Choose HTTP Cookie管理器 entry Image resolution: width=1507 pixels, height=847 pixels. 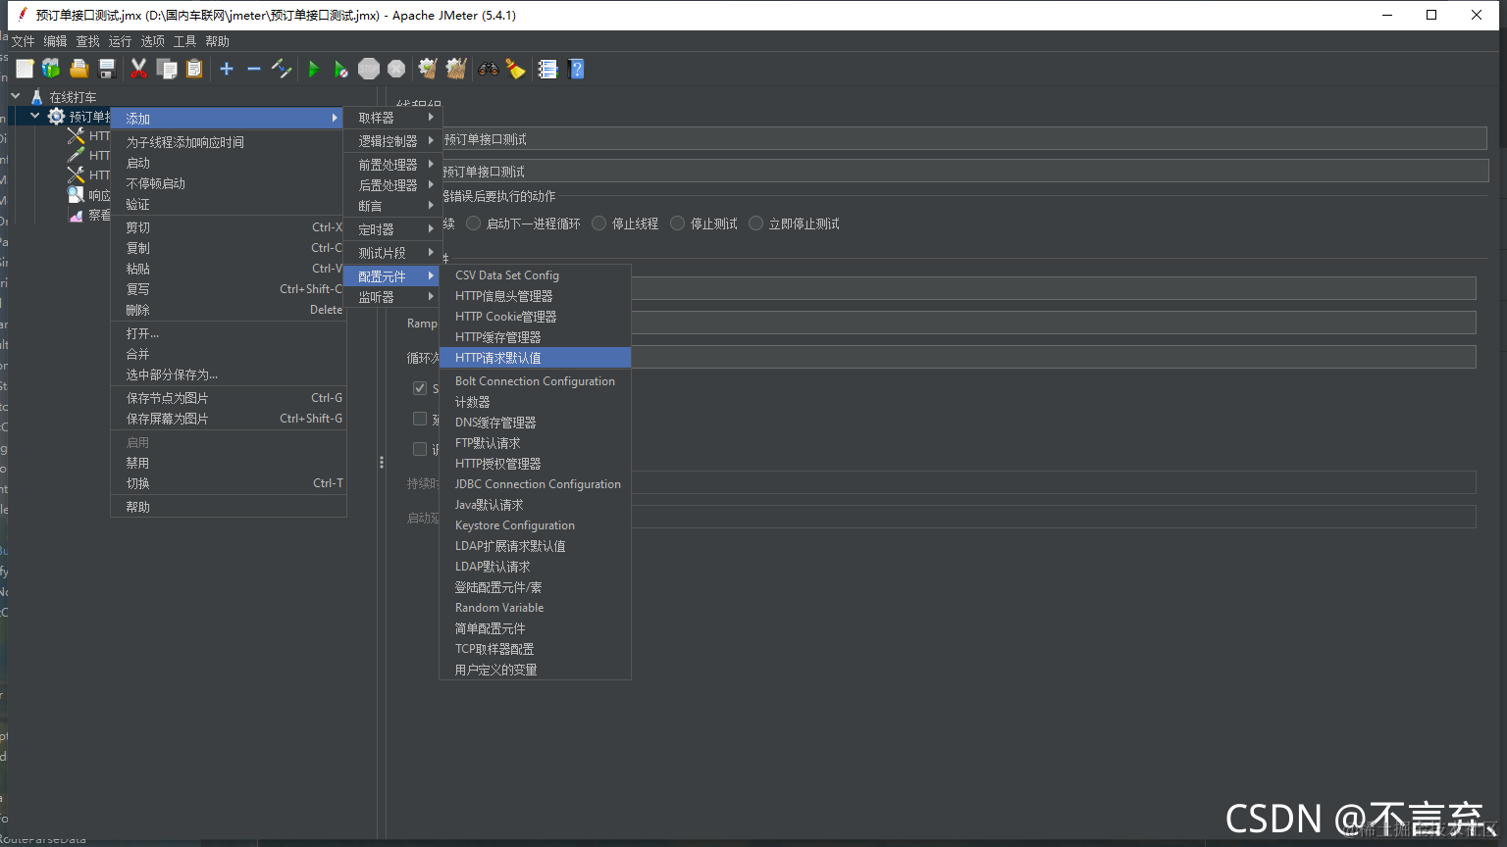[x=535, y=317]
